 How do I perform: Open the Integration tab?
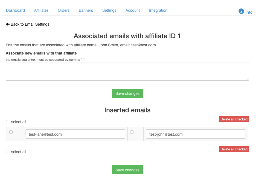coord(158,10)
